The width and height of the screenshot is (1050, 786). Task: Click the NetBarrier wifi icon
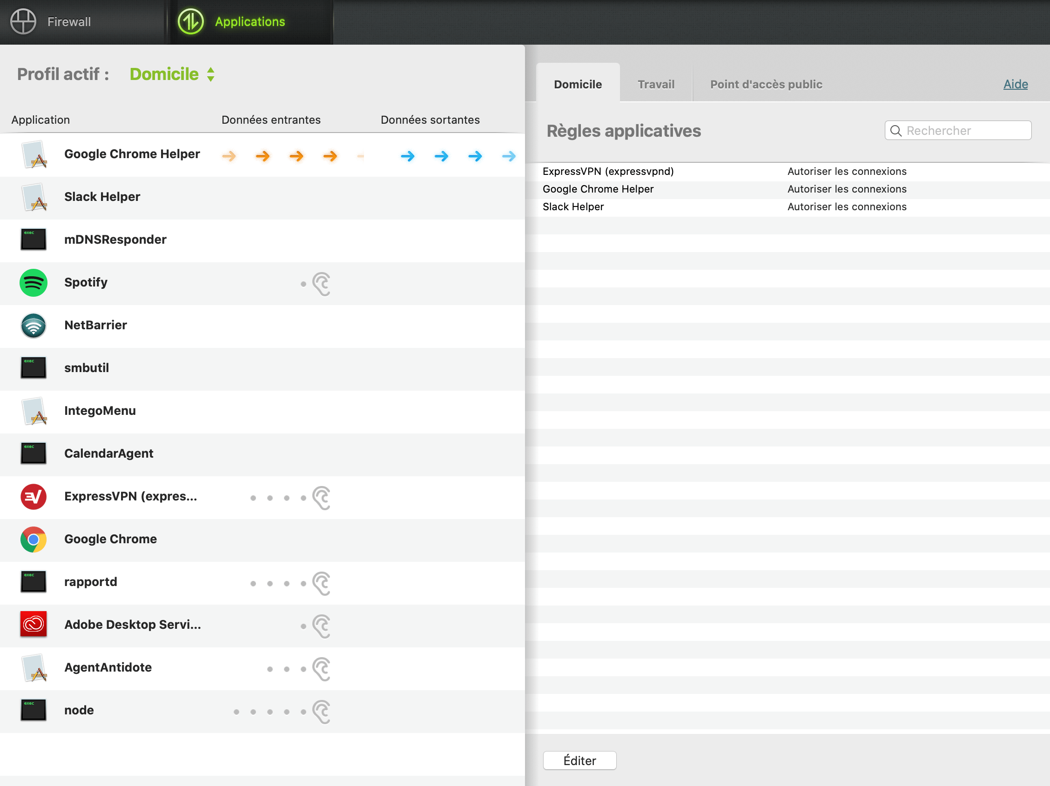[33, 326]
